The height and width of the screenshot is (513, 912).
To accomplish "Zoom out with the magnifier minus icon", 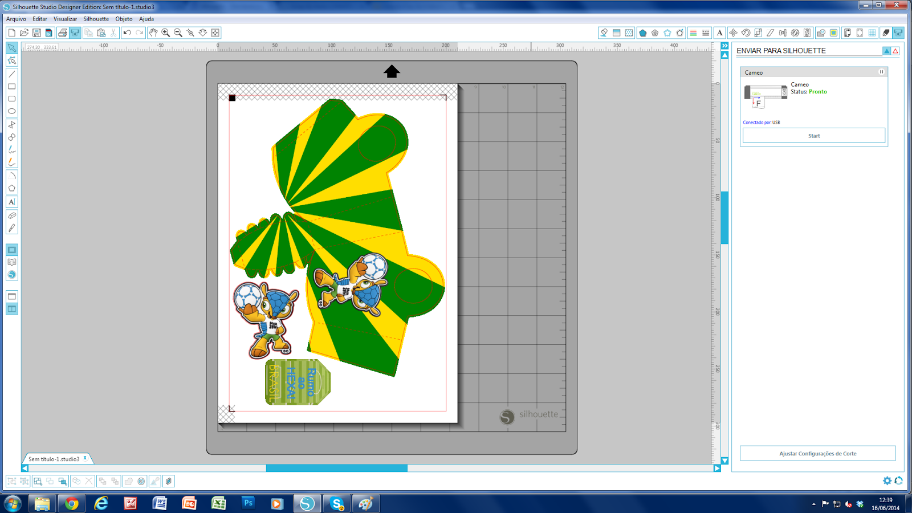I will point(178,33).
